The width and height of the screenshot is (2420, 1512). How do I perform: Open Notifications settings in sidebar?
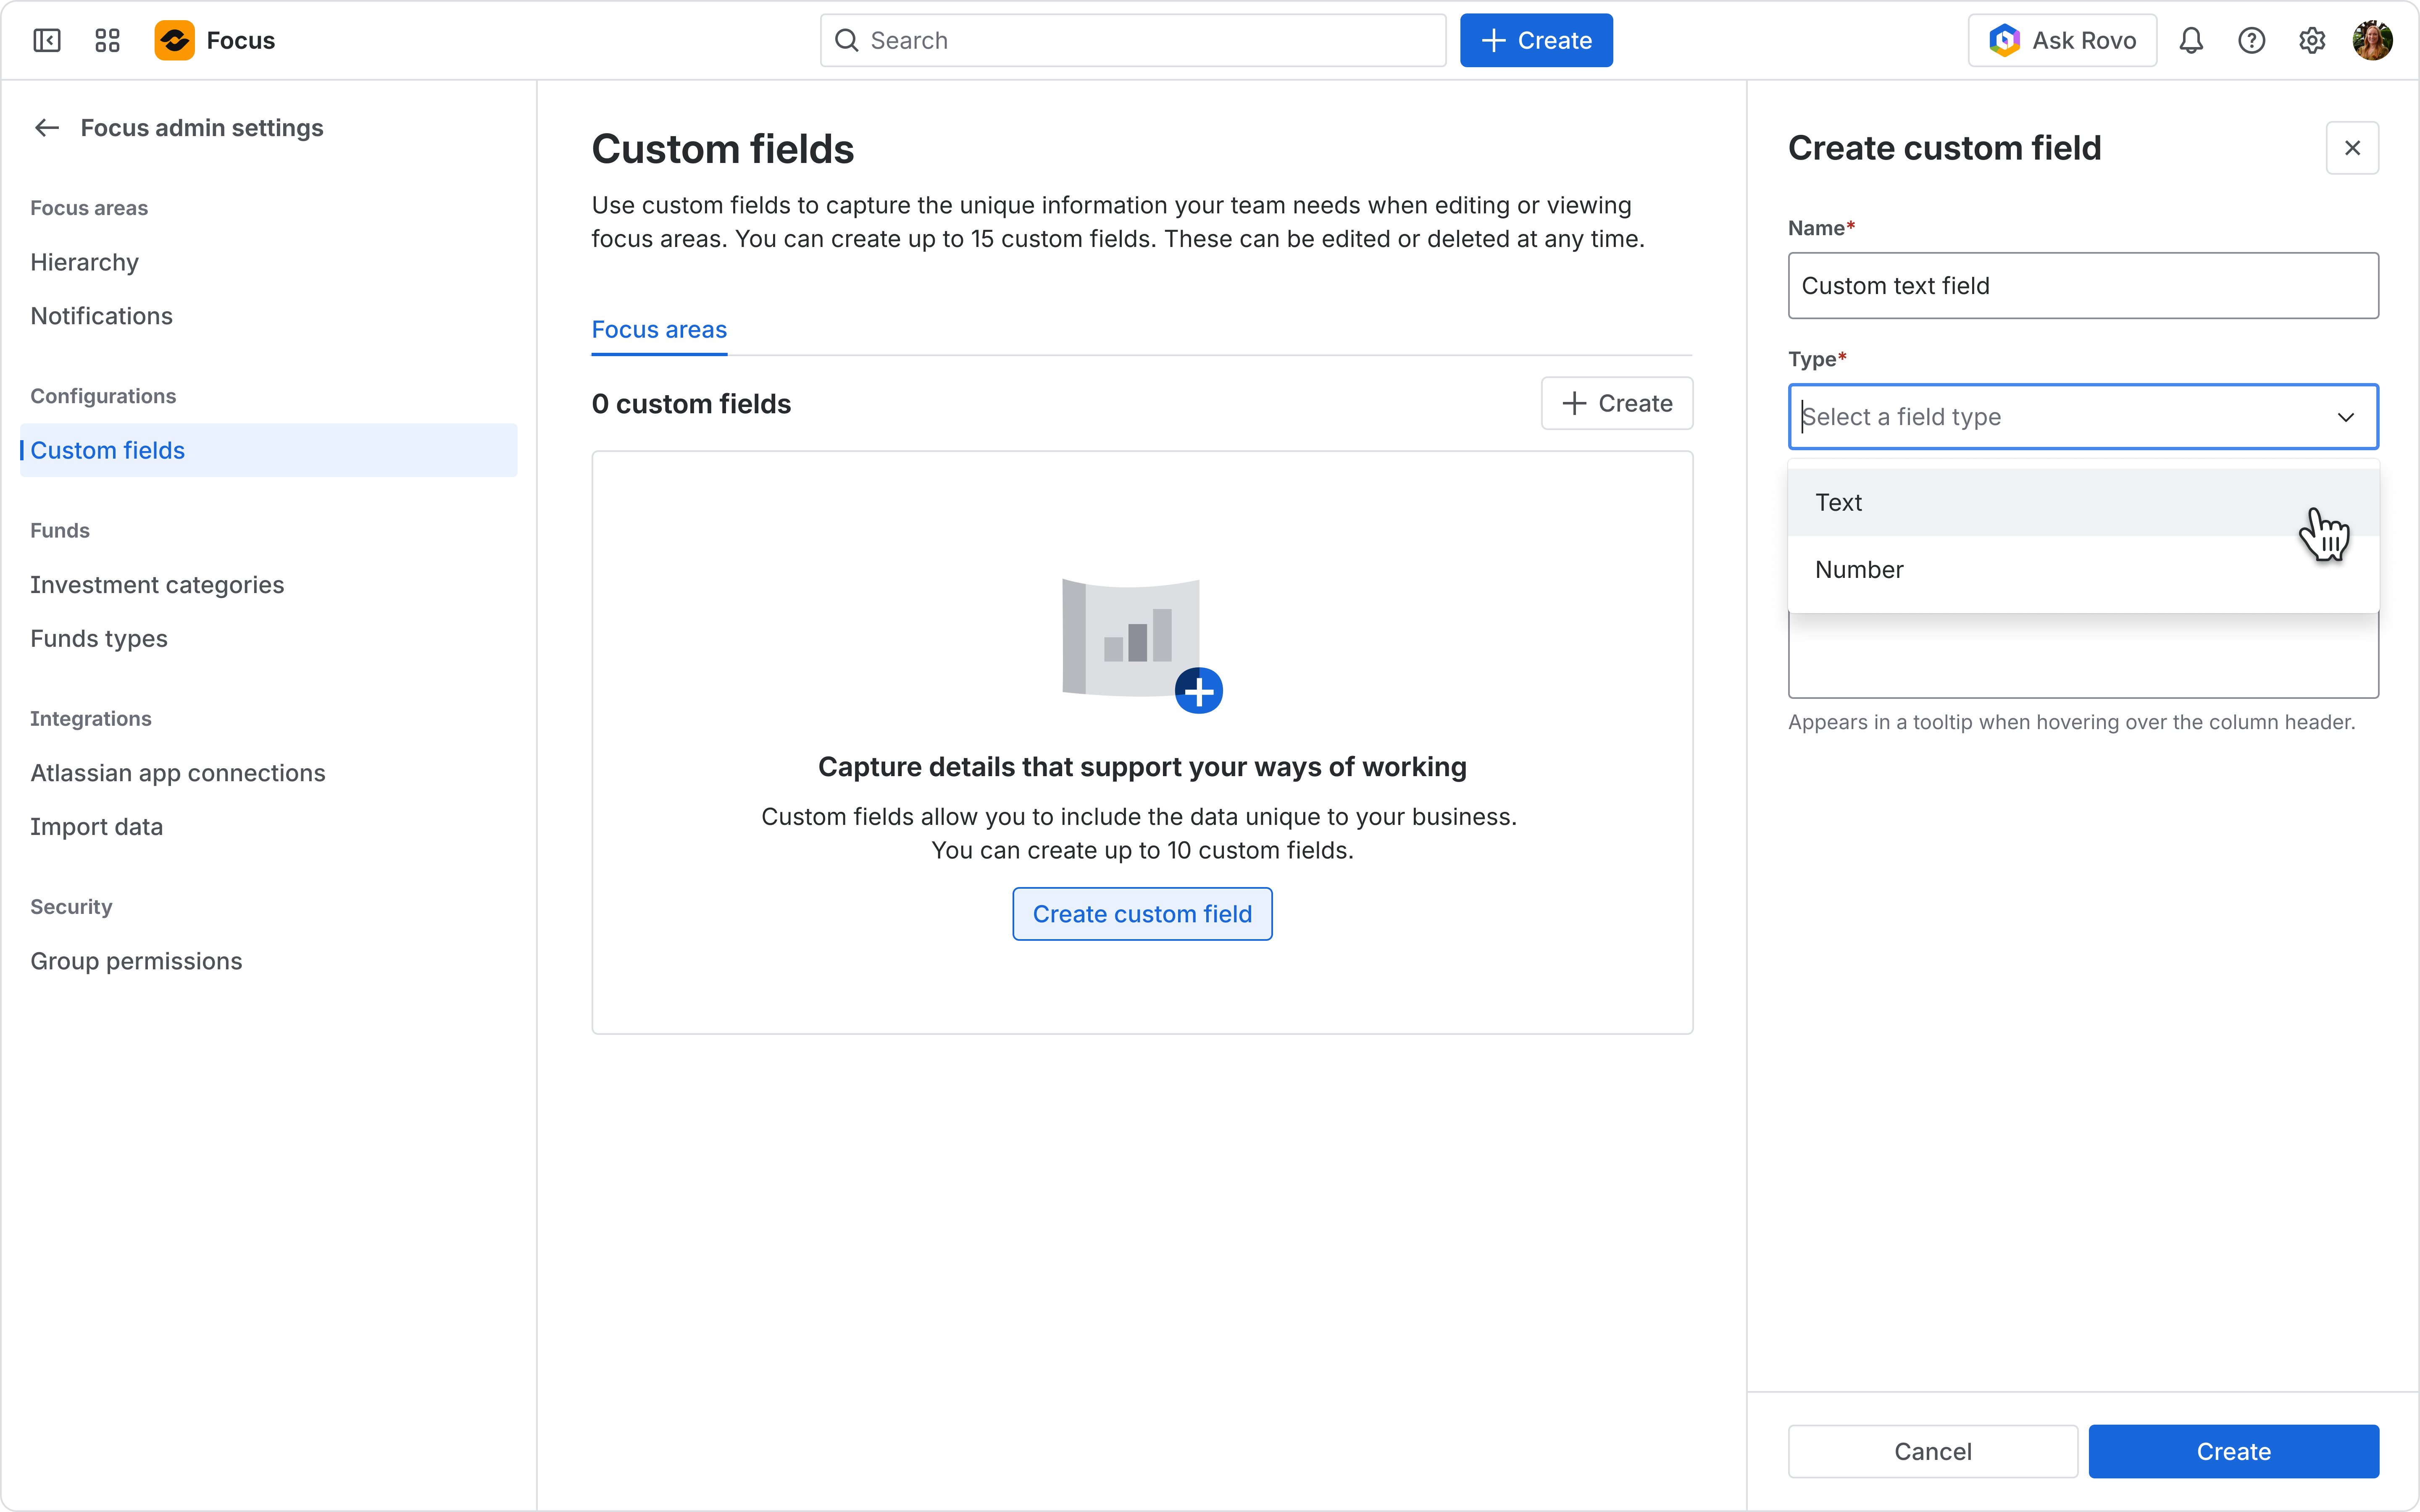tap(268, 316)
